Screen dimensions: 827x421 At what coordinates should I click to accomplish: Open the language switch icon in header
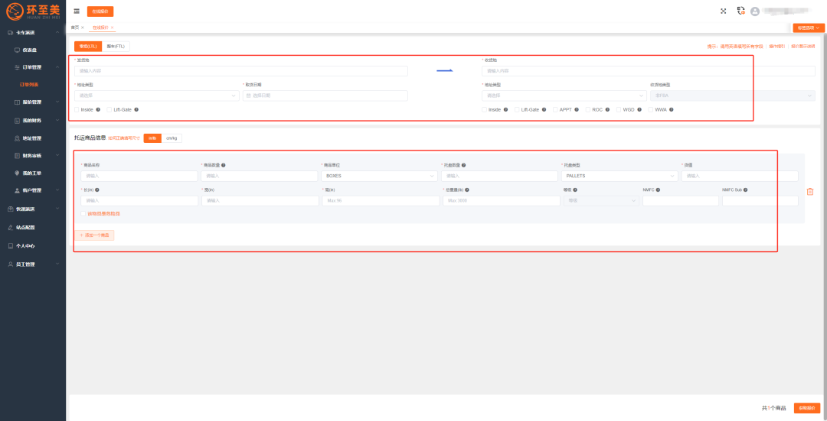click(x=741, y=11)
